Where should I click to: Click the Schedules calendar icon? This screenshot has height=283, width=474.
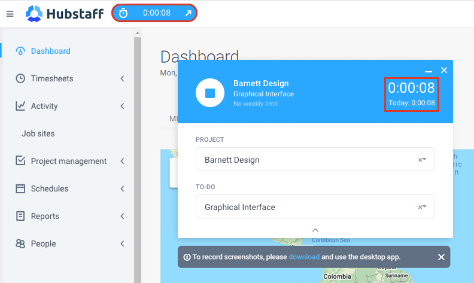coord(20,188)
